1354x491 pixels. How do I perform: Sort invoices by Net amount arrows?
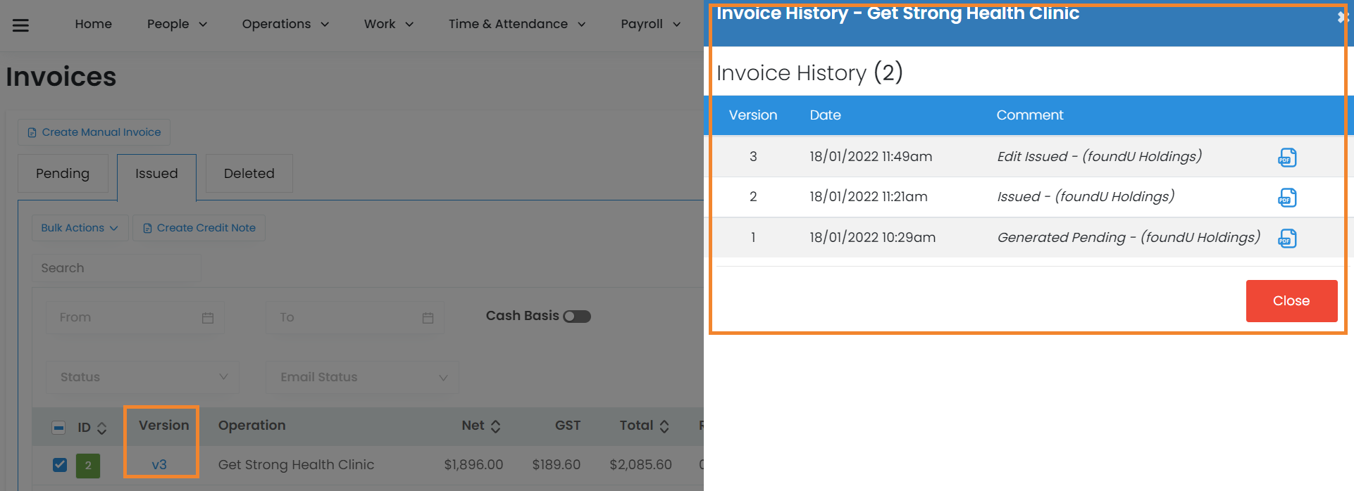point(496,426)
